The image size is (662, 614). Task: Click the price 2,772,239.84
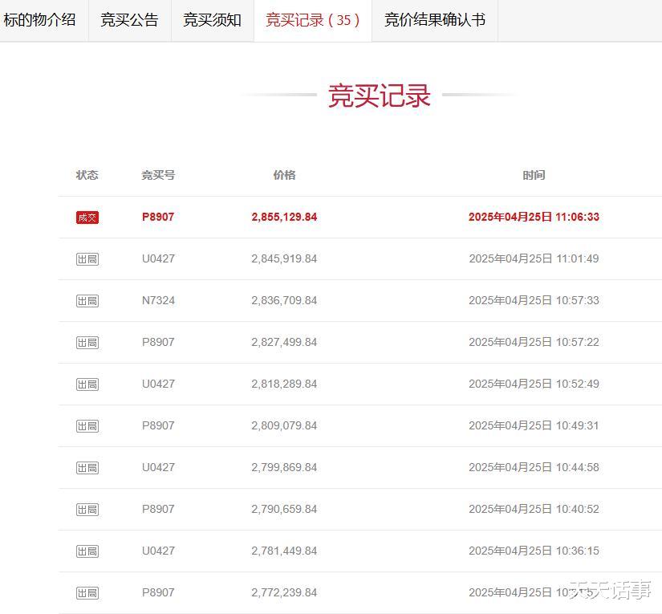click(x=284, y=593)
